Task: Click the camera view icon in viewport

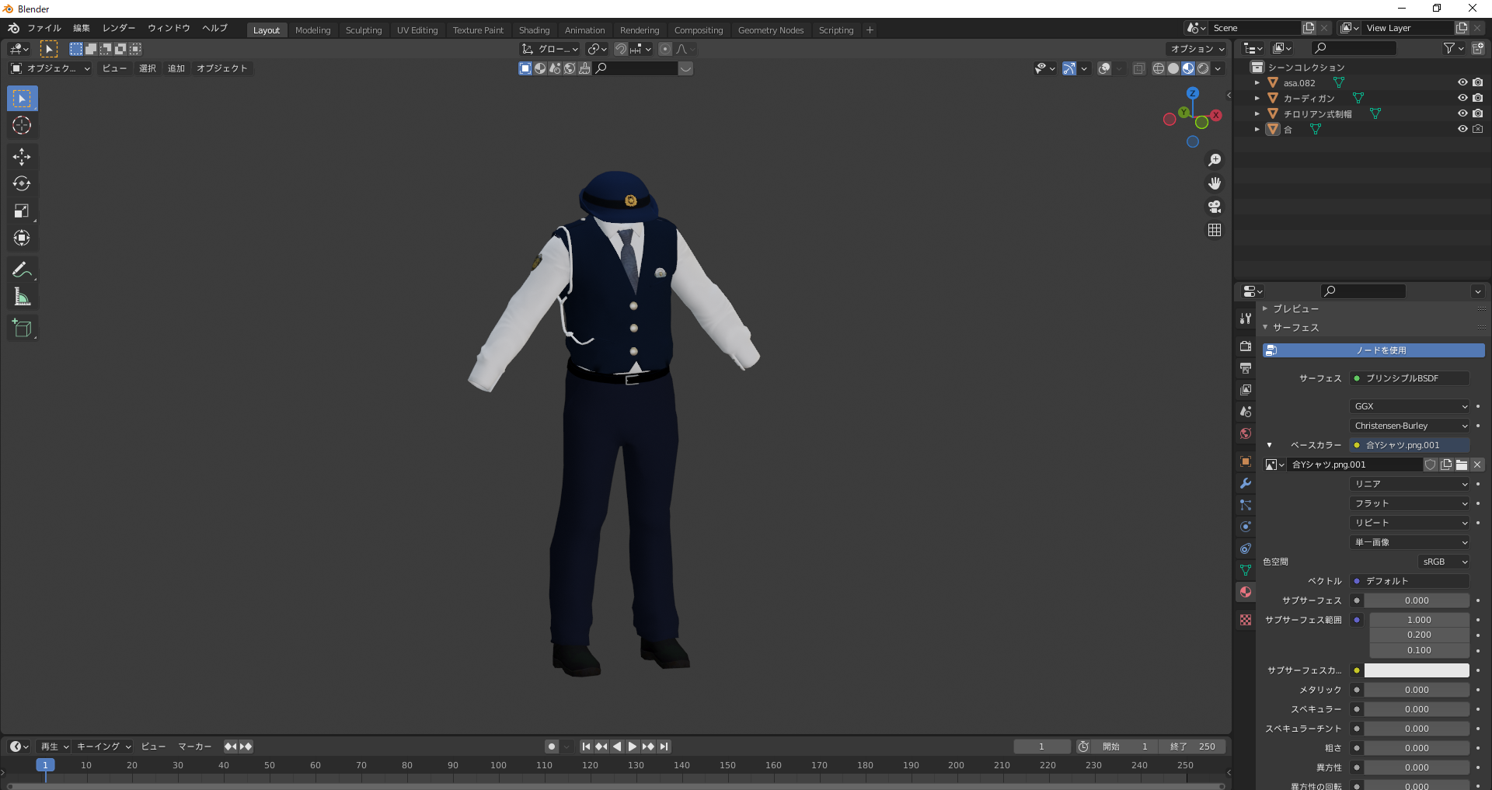Action: (x=1215, y=207)
